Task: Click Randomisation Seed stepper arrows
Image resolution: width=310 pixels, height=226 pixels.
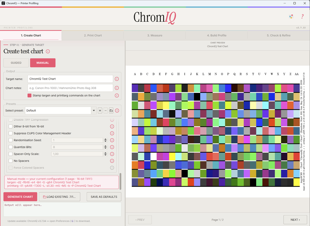Action: point(105,140)
